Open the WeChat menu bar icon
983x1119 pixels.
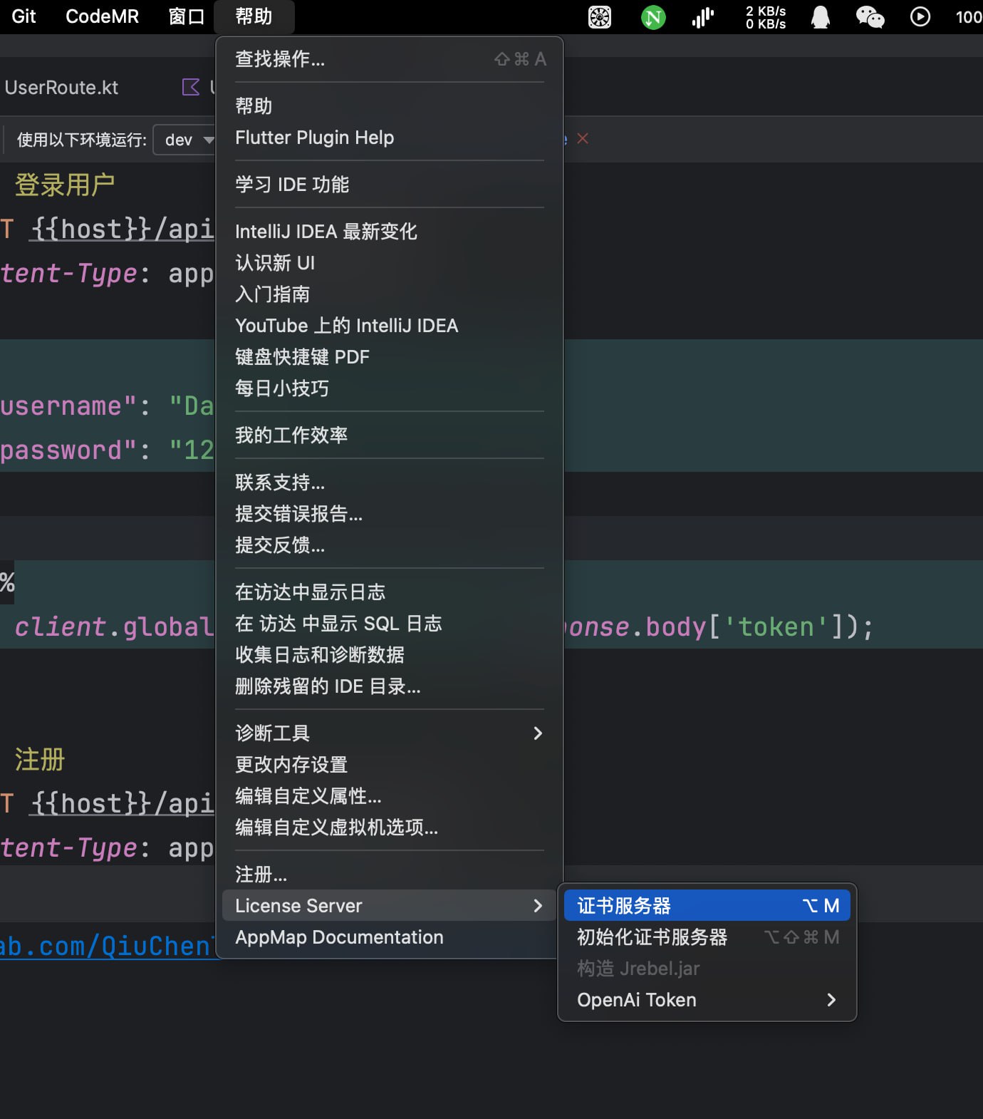click(x=870, y=16)
